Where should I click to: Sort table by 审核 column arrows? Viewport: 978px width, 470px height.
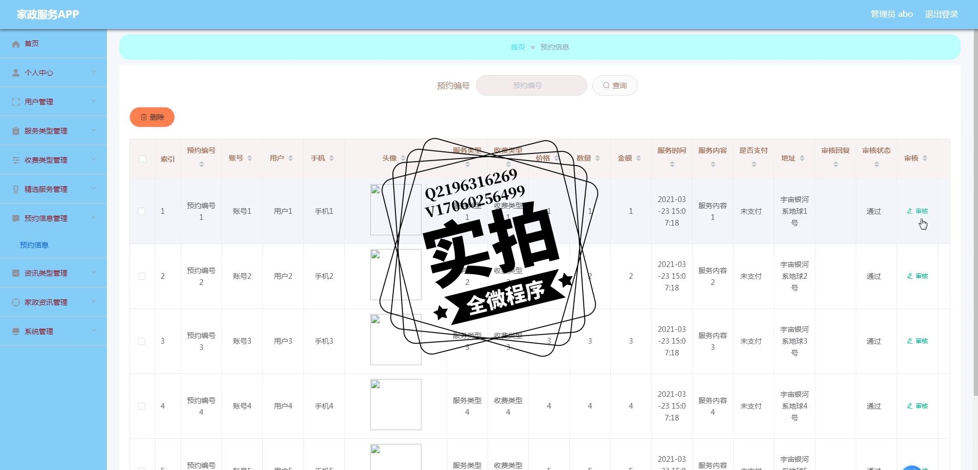pos(925,158)
